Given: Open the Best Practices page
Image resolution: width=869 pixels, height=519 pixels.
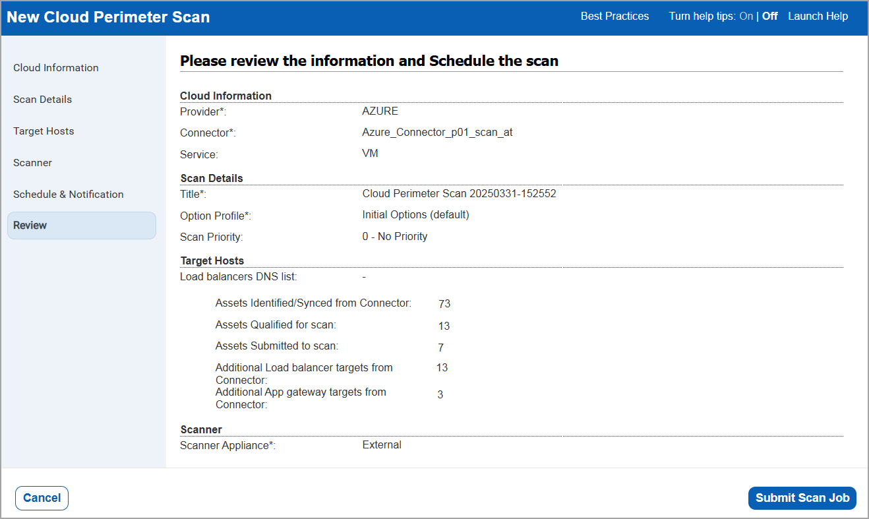Looking at the screenshot, I should tap(614, 16).
